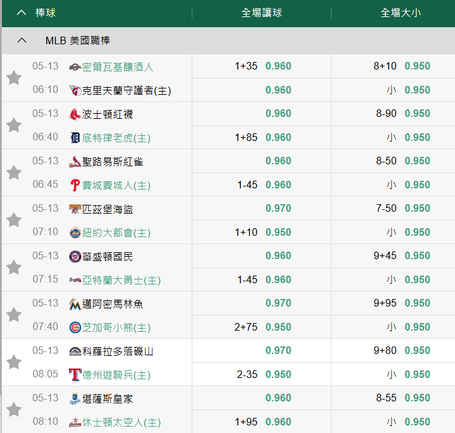Viewport: 455px width, 433px height.
Task: Open the 密爾瓦基釀酒人 team link
Action: (118, 67)
